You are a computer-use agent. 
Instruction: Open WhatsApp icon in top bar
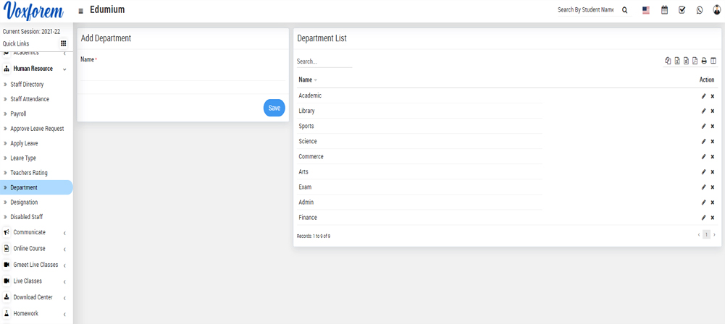click(x=699, y=10)
